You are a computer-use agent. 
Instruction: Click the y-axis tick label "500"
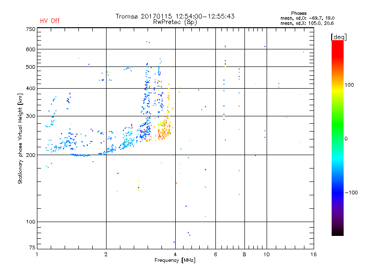click(x=30, y=67)
